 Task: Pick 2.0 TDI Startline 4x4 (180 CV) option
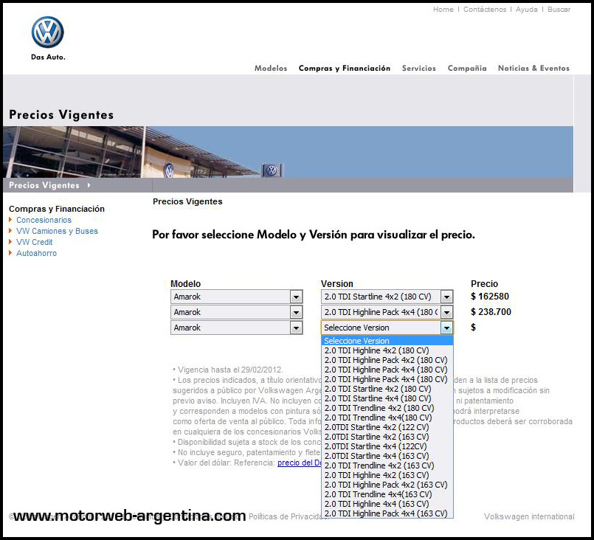[x=387, y=398]
